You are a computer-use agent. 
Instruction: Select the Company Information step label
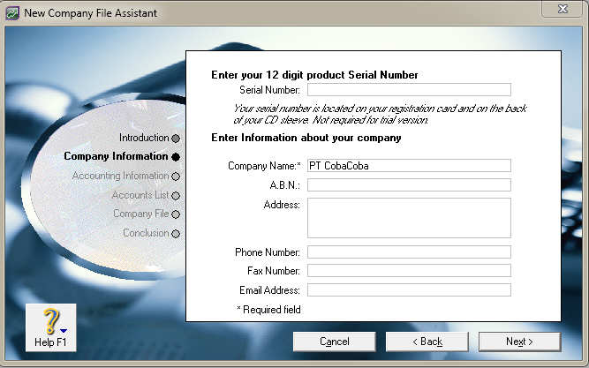point(116,156)
